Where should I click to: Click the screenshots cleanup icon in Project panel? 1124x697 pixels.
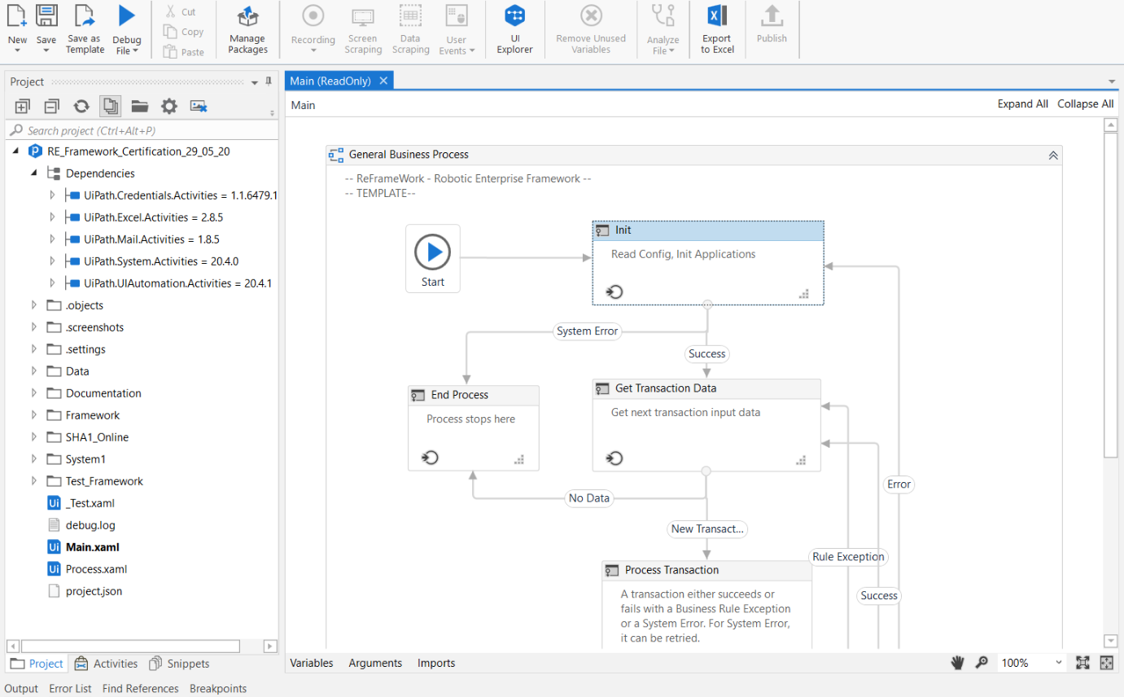199,106
